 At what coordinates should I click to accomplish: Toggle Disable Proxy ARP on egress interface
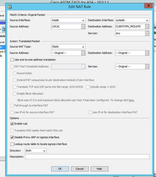click(x=12, y=137)
